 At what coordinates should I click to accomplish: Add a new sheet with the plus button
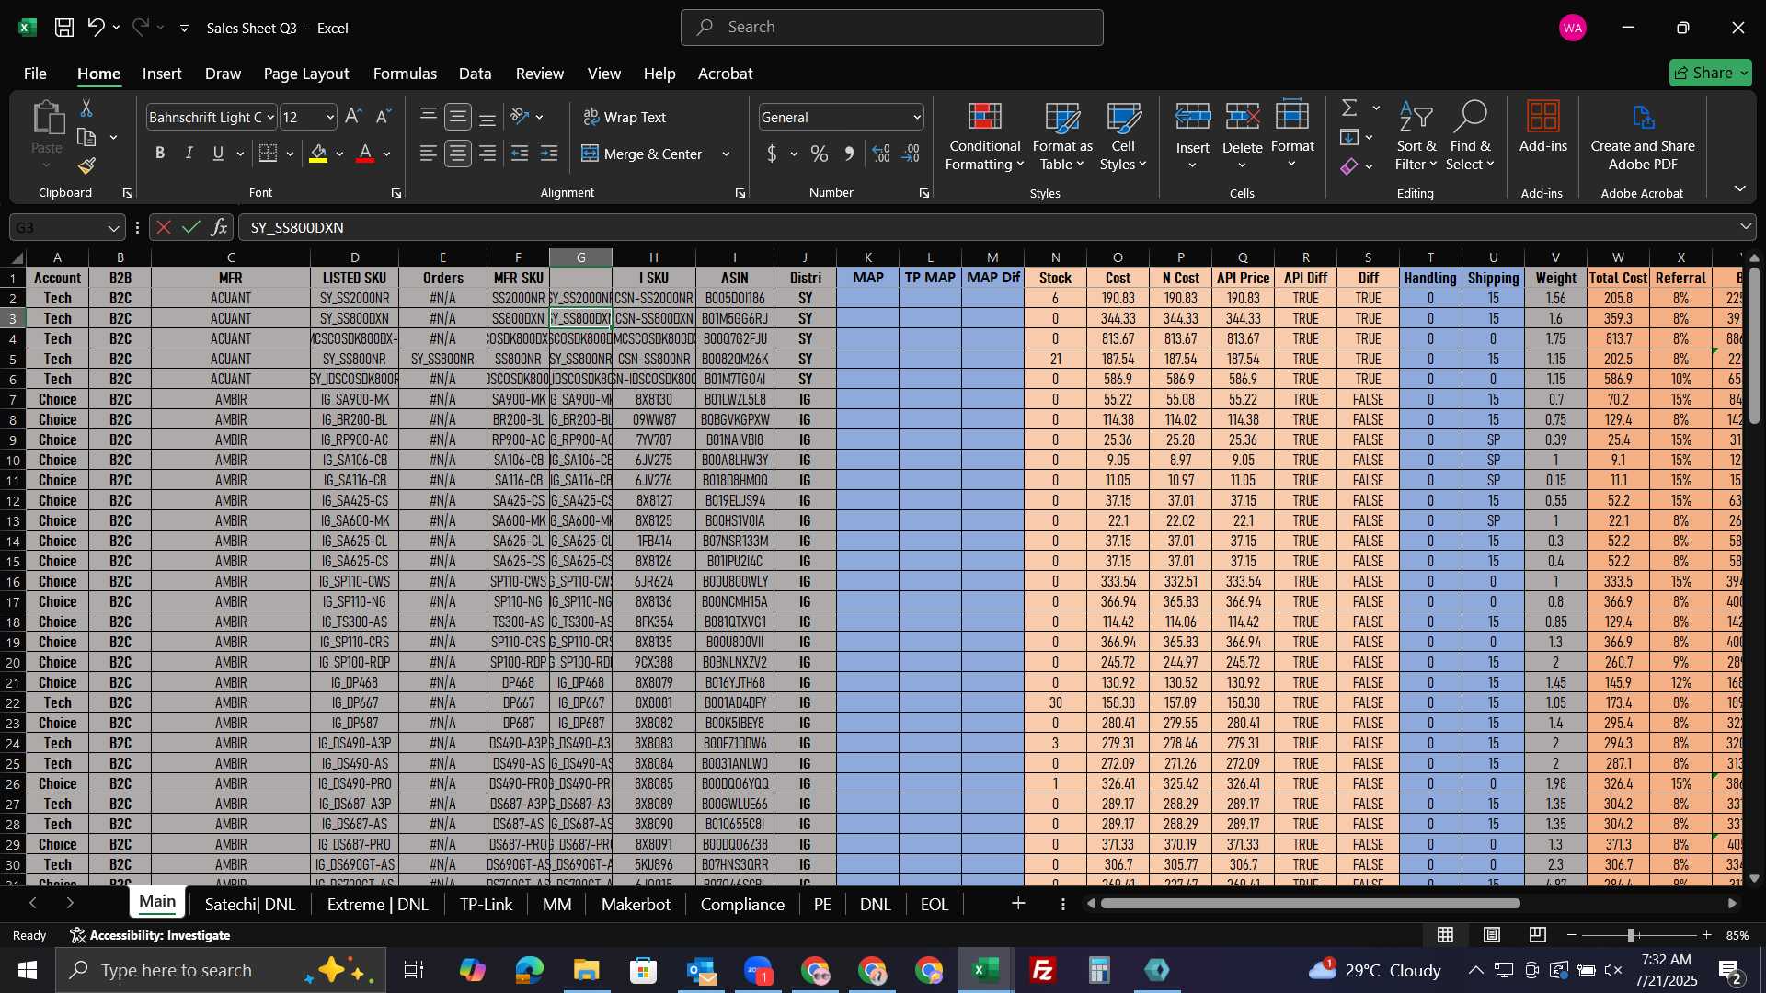1018,905
